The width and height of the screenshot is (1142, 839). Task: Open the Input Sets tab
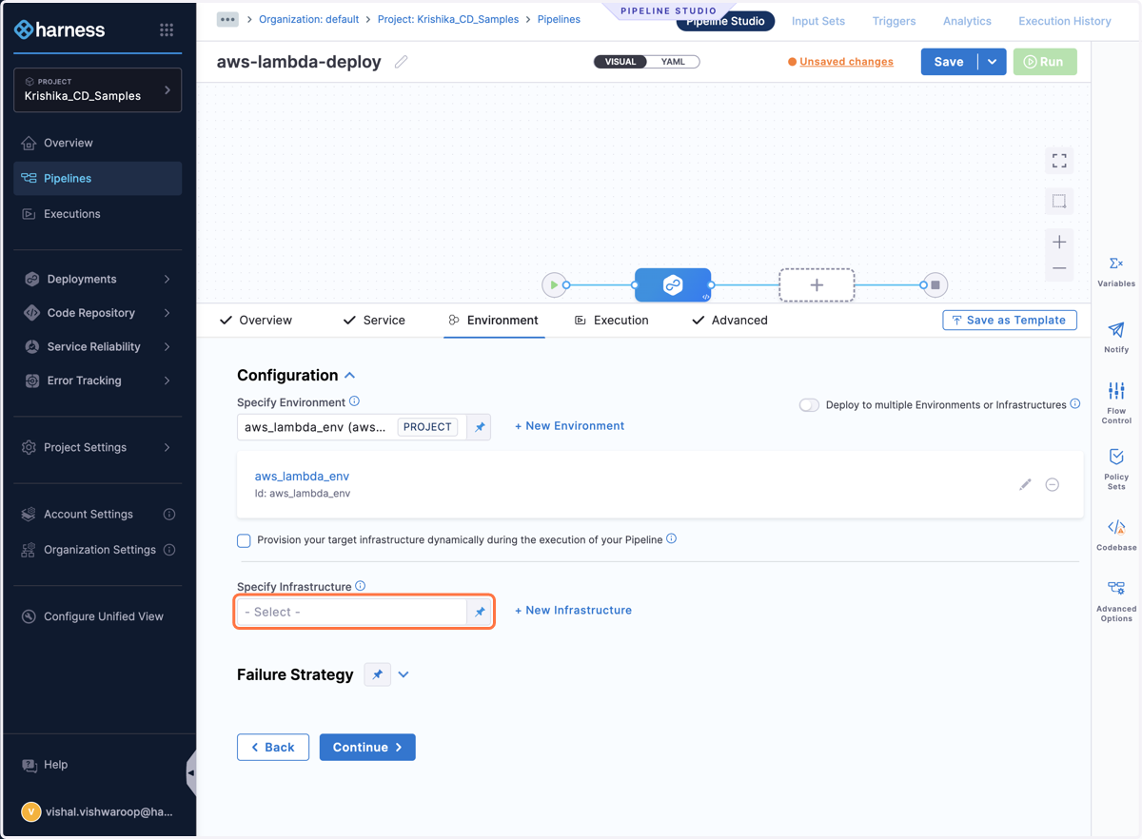point(818,21)
